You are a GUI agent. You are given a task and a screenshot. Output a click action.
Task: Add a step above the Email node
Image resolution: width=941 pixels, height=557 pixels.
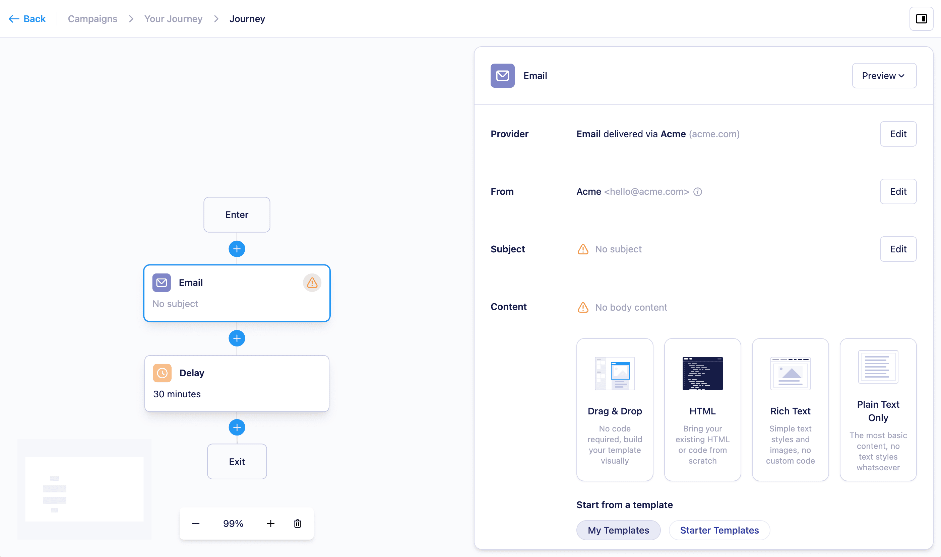pos(237,248)
